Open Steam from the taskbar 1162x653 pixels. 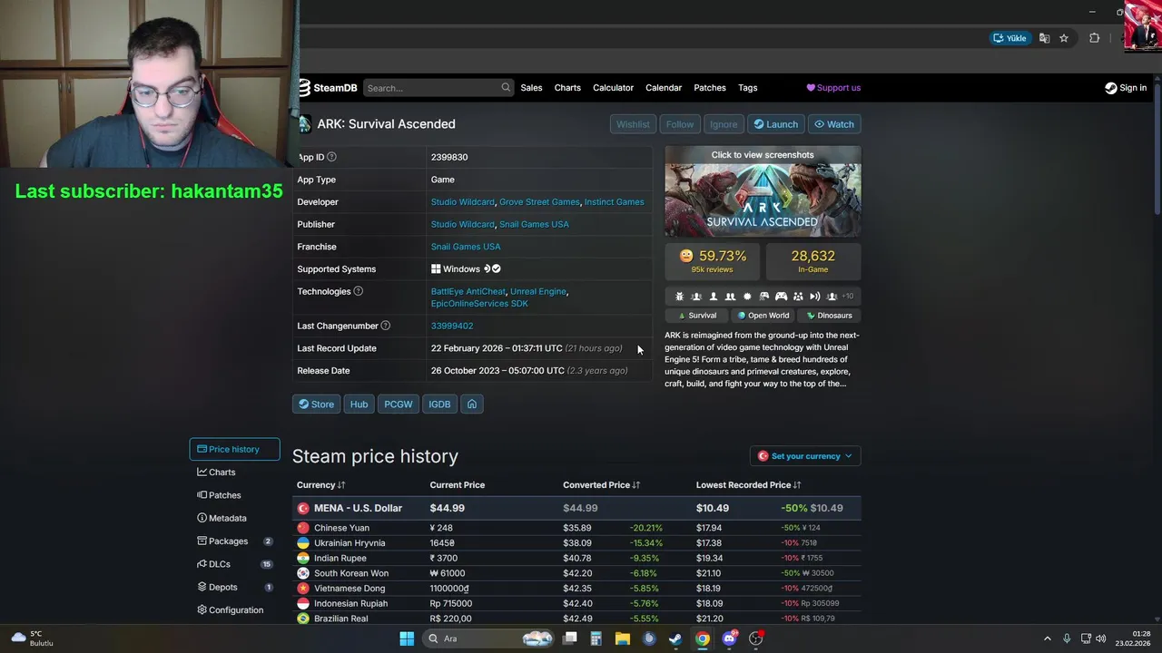(x=675, y=638)
